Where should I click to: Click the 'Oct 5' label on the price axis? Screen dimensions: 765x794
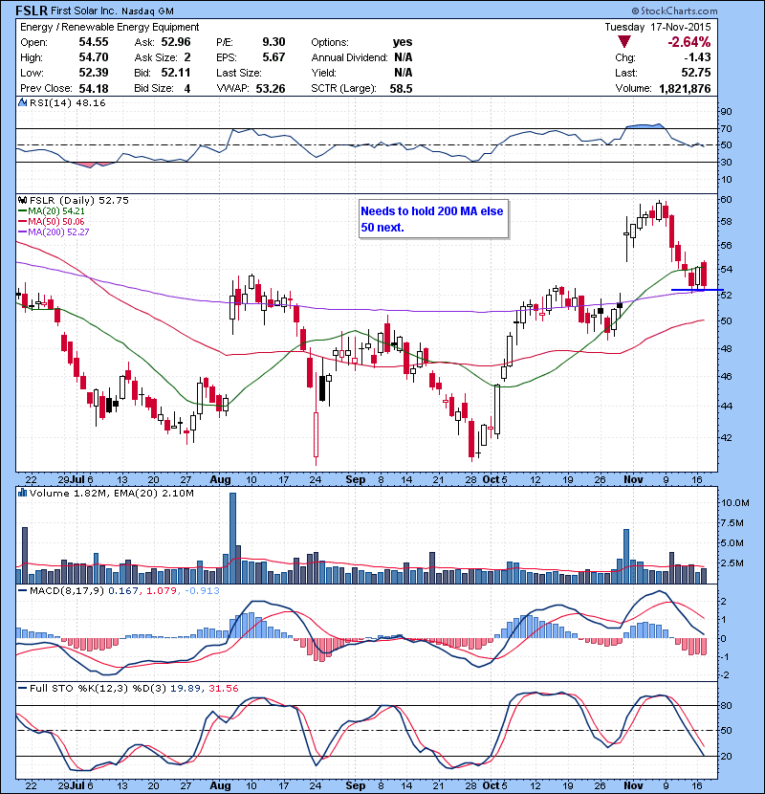click(x=494, y=479)
